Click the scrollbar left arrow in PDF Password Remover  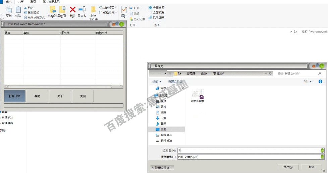[6, 86]
